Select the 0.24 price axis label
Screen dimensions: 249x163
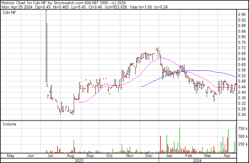[242, 115]
